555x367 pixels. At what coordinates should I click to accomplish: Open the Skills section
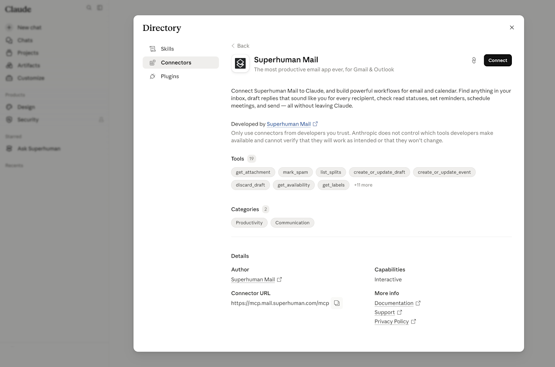pos(181,49)
